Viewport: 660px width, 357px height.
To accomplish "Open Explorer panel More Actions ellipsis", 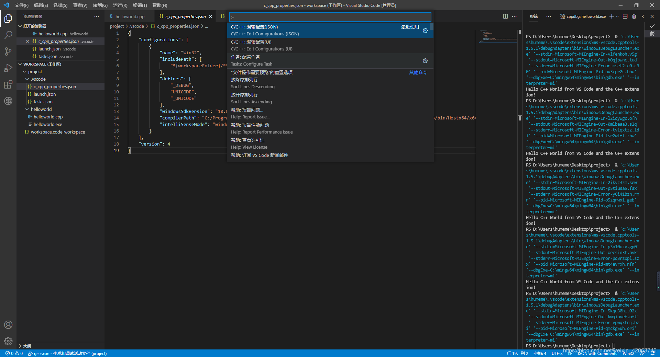I will [97, 16].
